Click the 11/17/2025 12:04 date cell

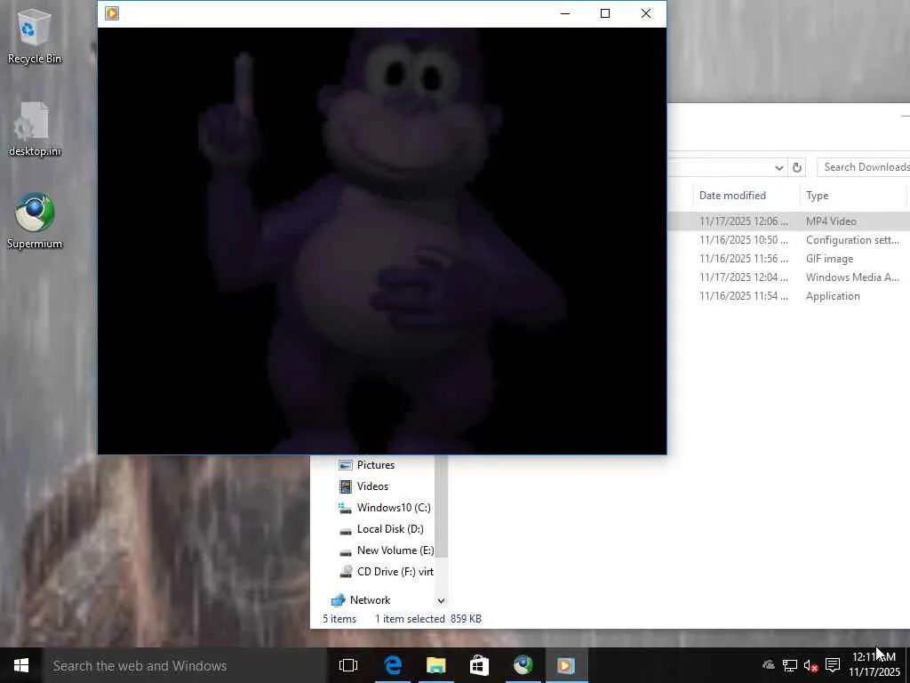coord(744,277)
